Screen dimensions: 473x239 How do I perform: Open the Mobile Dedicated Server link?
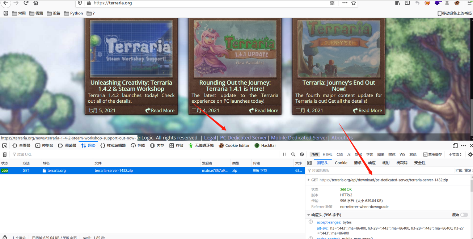[x=299, y=138]
